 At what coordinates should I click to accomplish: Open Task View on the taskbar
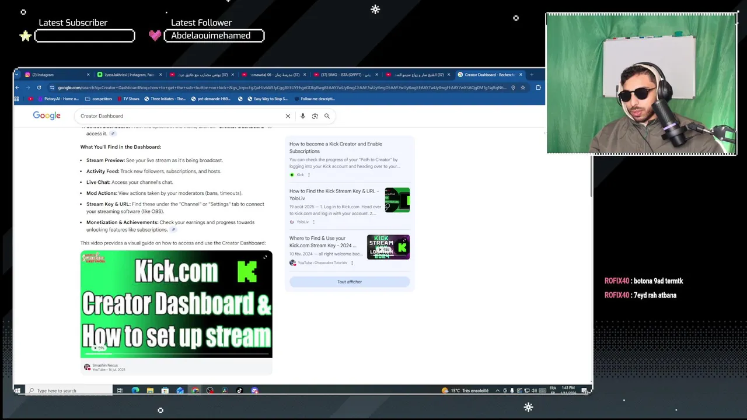point(120,390)
